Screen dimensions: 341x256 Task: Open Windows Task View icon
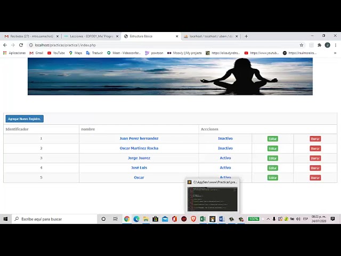tap(116, 219)
